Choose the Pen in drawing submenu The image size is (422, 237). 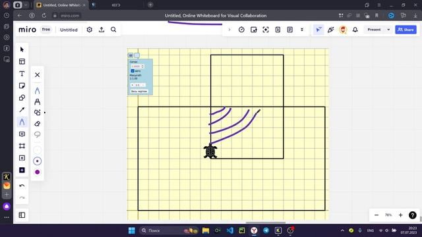tap(38, 91)
